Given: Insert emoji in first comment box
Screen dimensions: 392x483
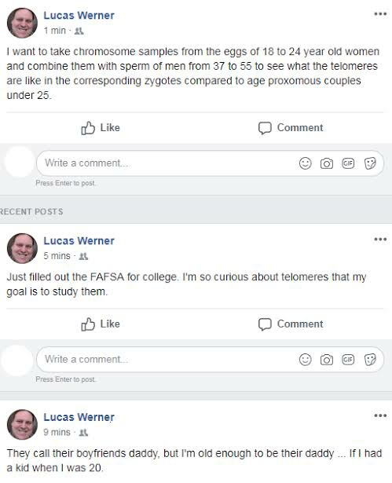Looking at the screenshot, I should click(x=305, y=163).
